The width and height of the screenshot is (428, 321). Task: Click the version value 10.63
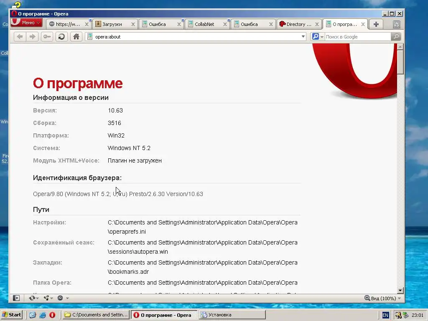(115, 110)
